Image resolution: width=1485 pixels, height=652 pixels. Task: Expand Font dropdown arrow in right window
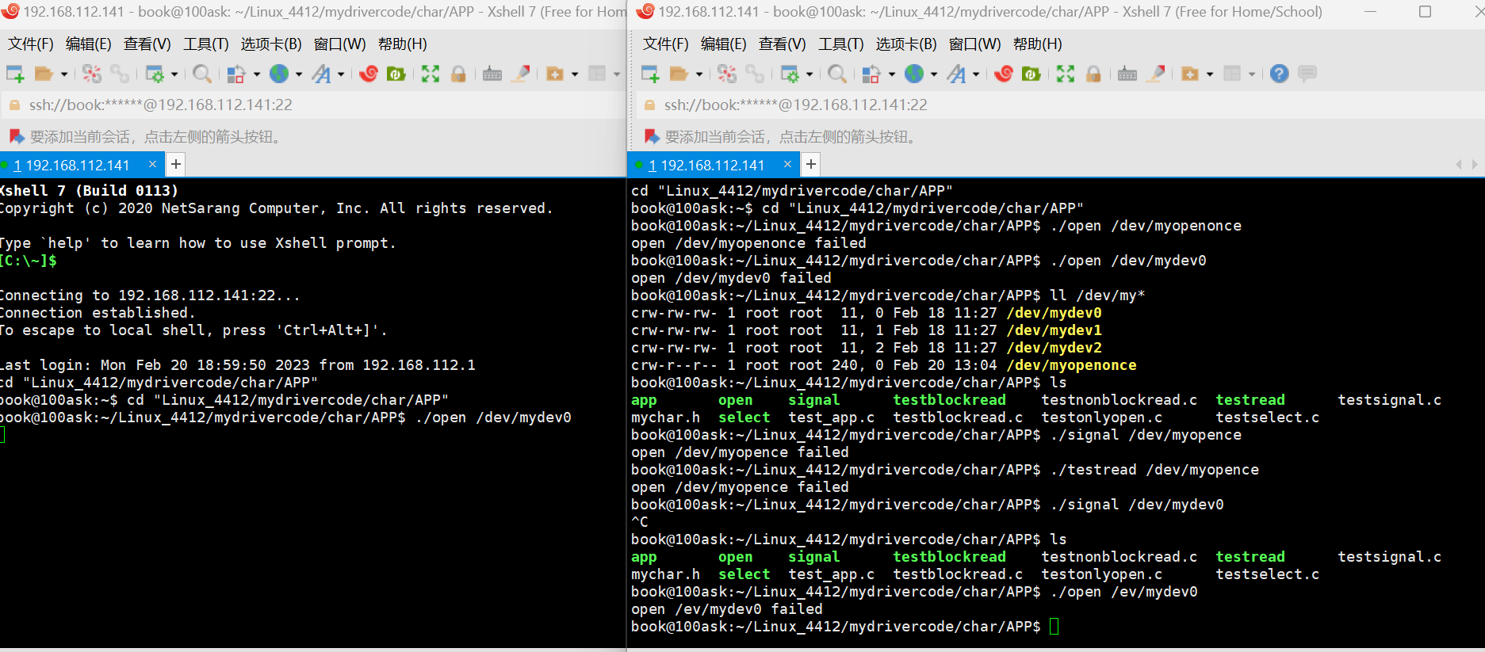[x=976, y=74]
